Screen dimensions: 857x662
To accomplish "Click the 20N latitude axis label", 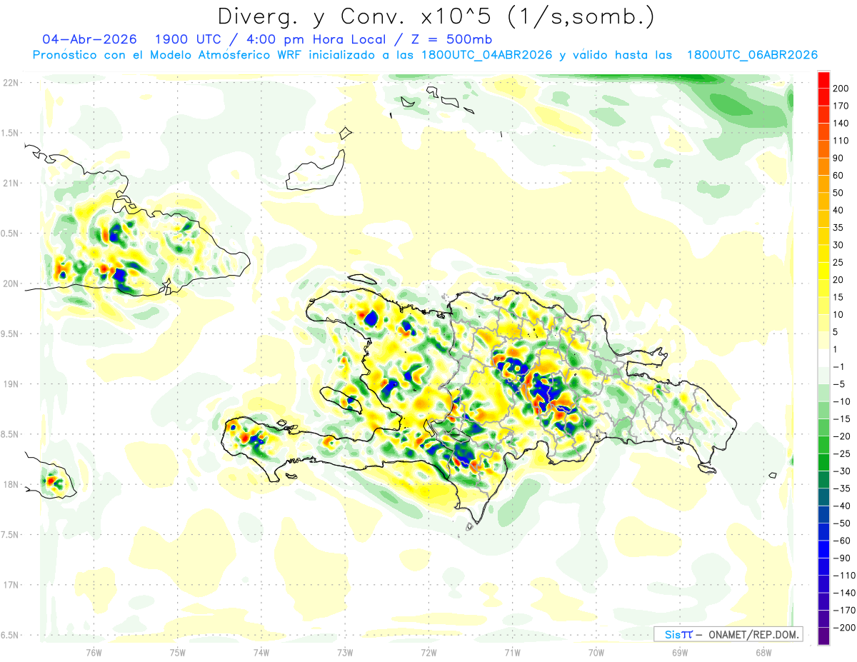I will tap(11, 284).
